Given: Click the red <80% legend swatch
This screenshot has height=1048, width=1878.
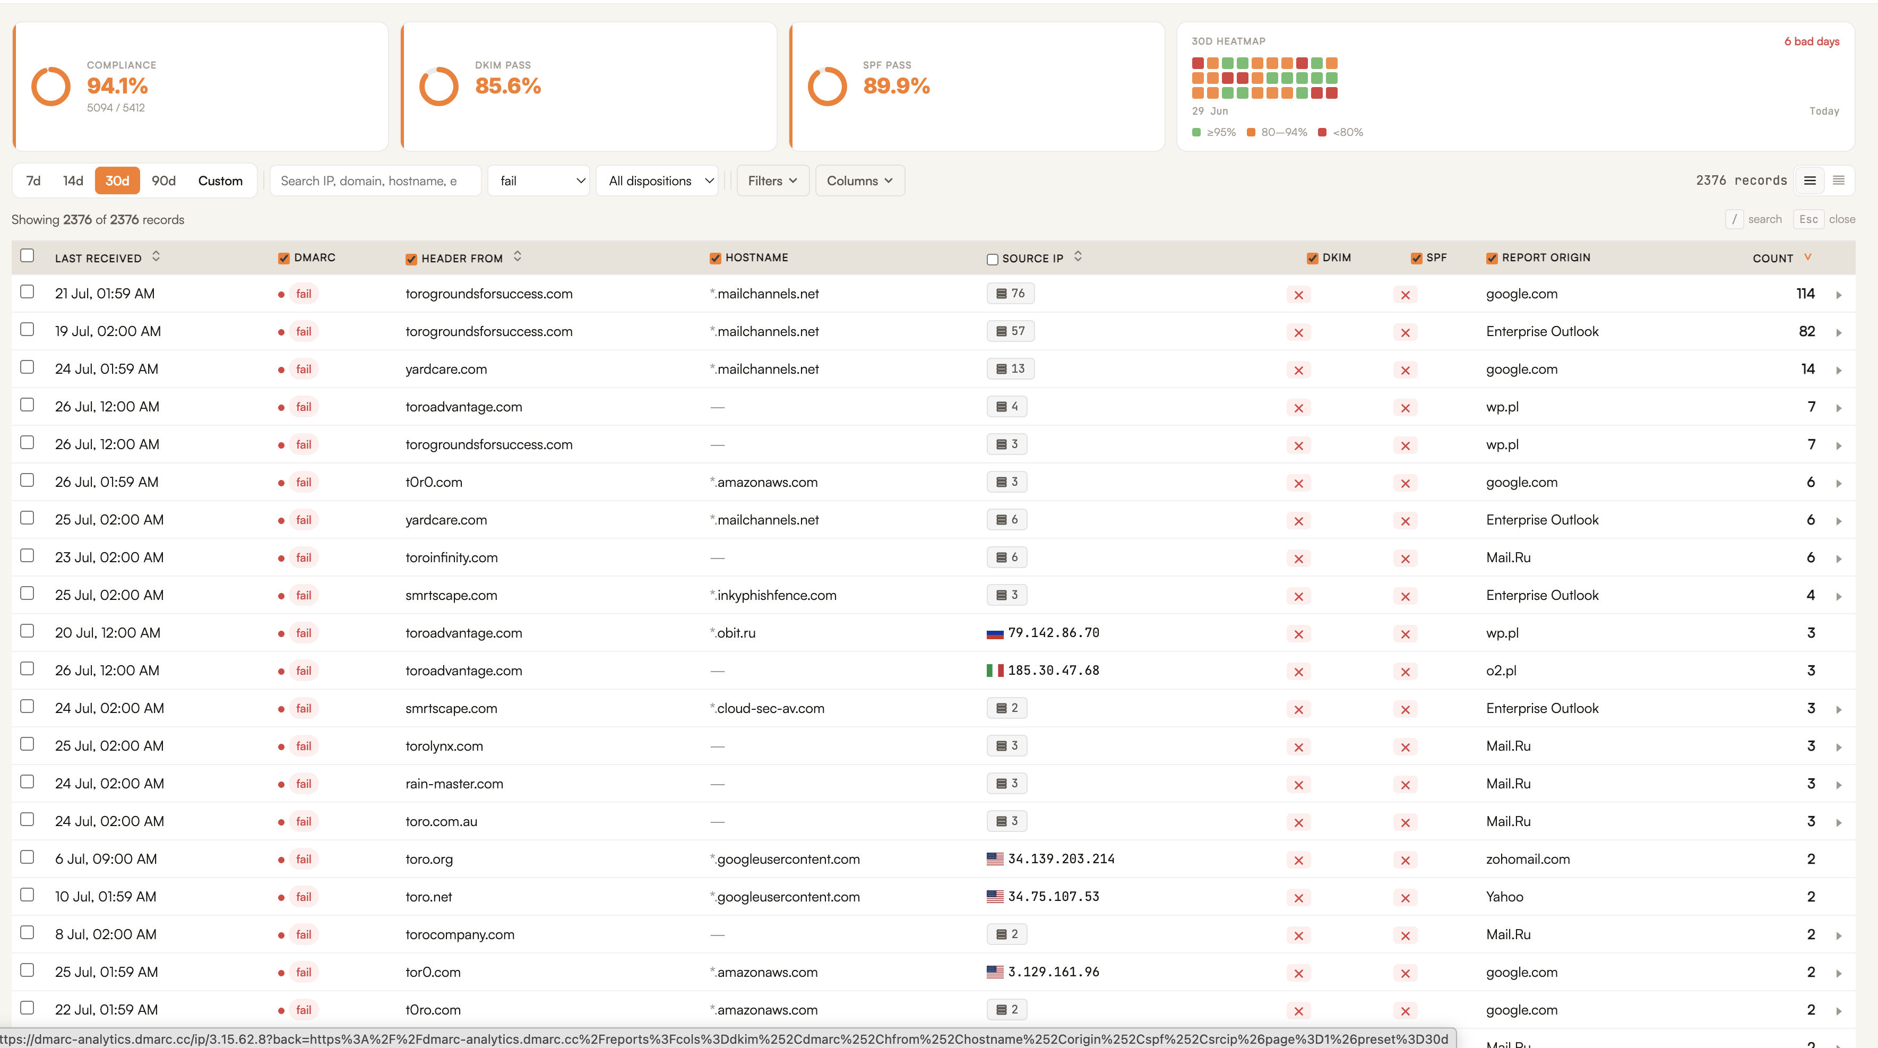Looking at the screenshot, I should point(1322,132).
